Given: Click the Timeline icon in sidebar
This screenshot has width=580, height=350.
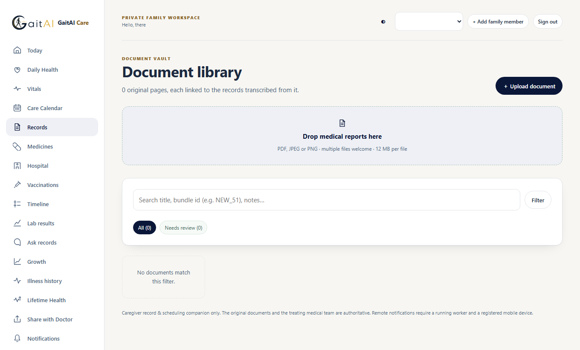Looking at the screenshot, I should (17, 204).
